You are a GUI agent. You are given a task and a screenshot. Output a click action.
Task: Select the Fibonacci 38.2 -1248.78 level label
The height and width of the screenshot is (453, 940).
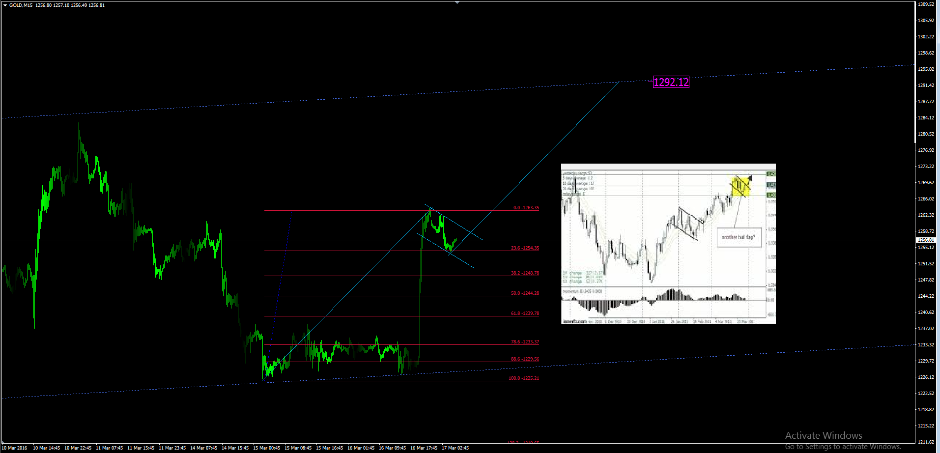[x=525, y=273]
